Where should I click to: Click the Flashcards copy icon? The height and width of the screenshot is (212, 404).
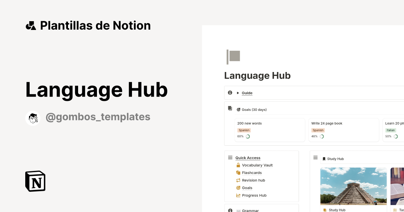[x=238, y=173]
